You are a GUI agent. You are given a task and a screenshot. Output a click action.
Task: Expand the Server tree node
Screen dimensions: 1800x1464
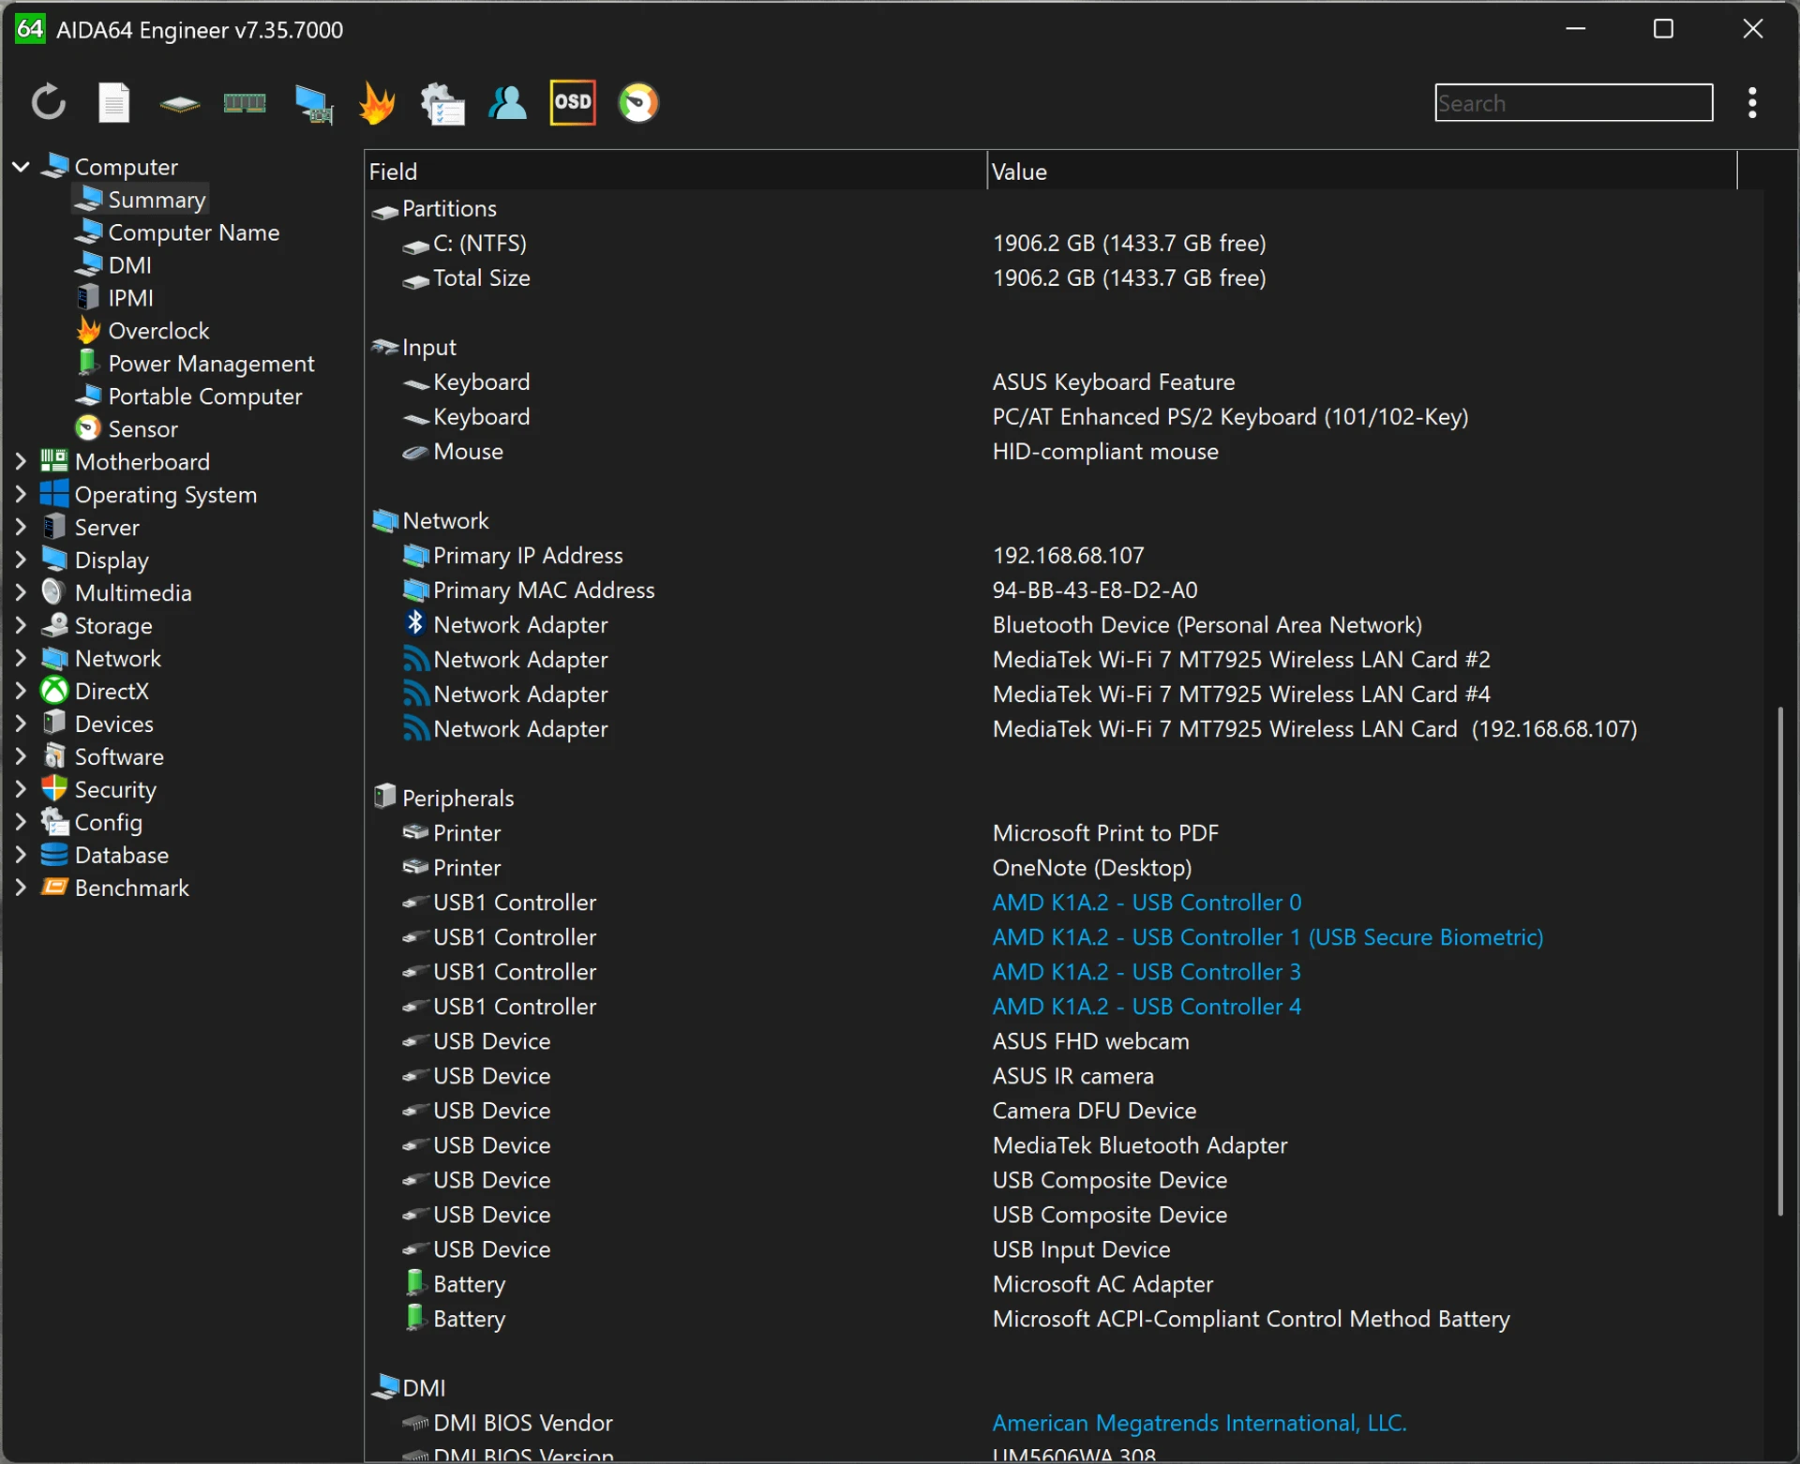[21, 527]
